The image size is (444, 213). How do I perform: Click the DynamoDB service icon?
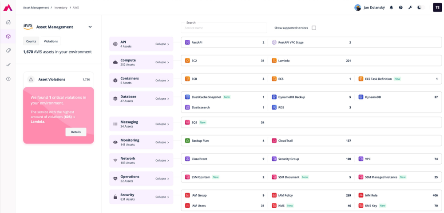click(361, 97)
